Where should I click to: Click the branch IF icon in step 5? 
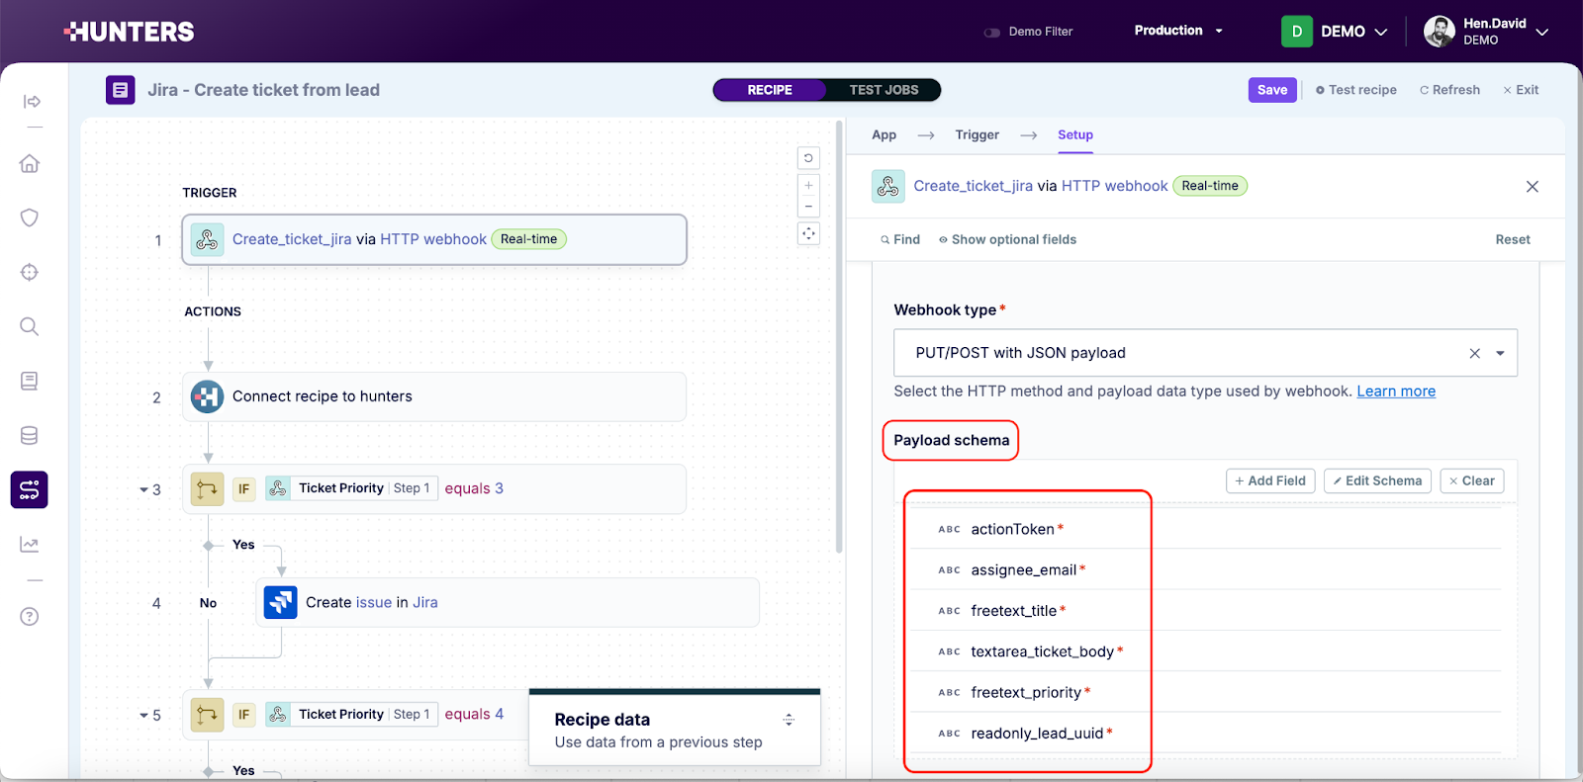click(207, 714)
